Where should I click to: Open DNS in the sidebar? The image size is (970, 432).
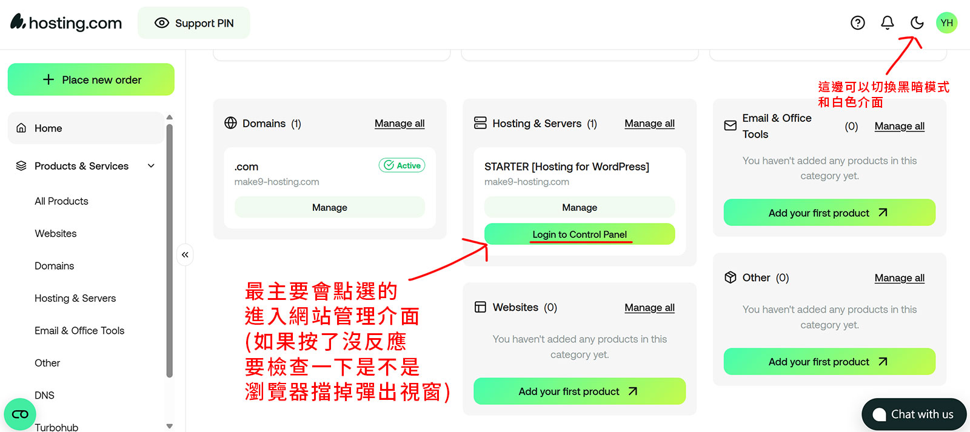tap(44, 395)
